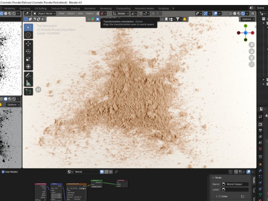Open the viewport Add menu

pos(80,13)
